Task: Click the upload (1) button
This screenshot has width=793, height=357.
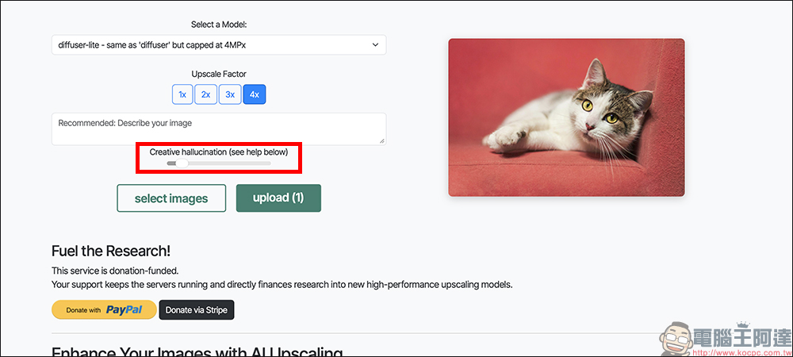Action: pyautogui.click(x=278, y=198)
